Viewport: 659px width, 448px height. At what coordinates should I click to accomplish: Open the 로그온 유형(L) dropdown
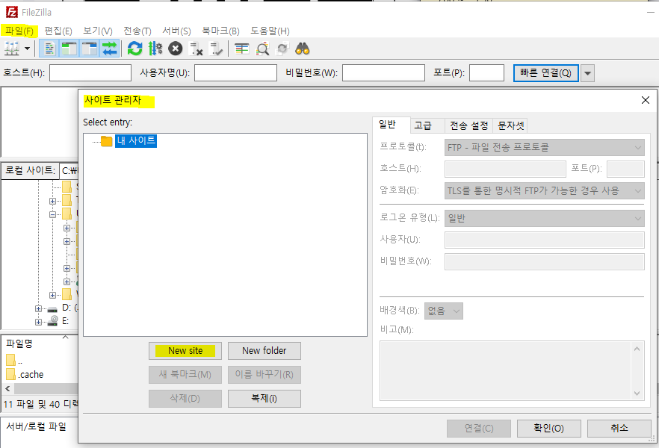tap(544, 218)
